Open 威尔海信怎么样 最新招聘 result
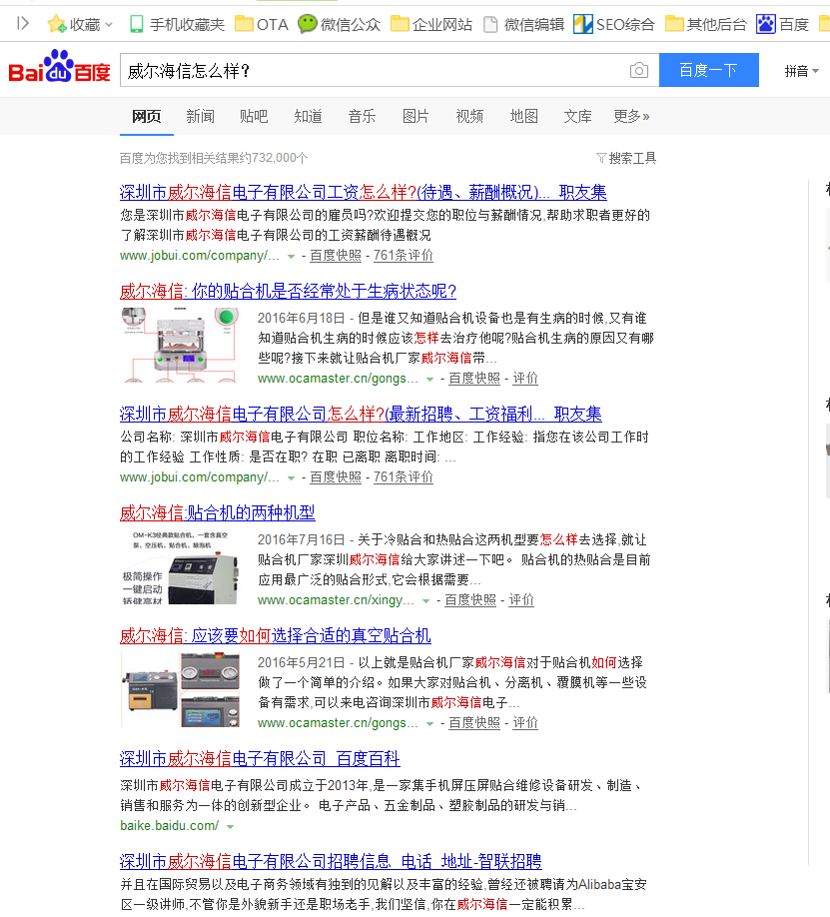 click(361, 414)
